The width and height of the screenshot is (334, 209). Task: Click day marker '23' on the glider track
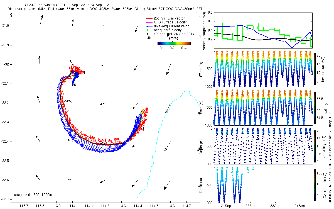(66, 101)
